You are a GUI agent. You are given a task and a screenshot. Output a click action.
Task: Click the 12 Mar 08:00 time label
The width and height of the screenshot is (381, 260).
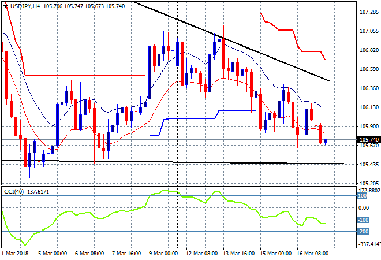pyautogui.click(x=201, y=254)
